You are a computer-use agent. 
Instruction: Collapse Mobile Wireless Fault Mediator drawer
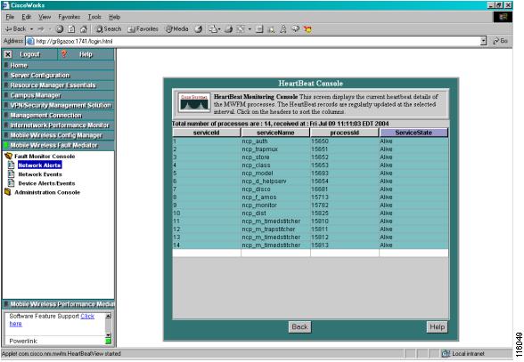coord(58,146)
